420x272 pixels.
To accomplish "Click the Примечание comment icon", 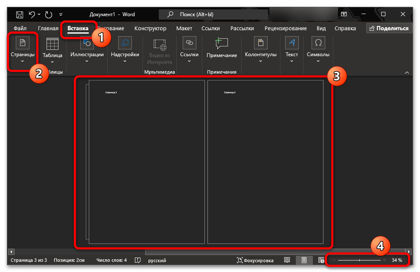I will [222, 43].
